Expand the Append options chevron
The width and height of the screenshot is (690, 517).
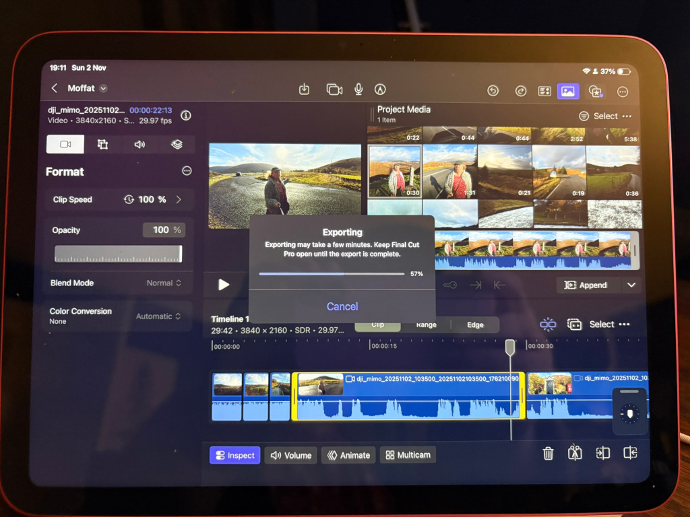[631, 285]
